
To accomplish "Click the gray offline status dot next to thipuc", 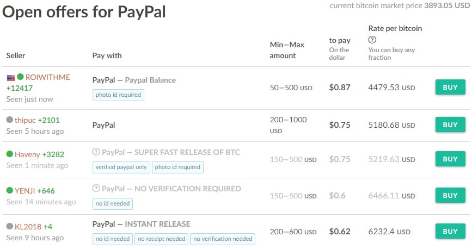I will click(x=9, y=120).
